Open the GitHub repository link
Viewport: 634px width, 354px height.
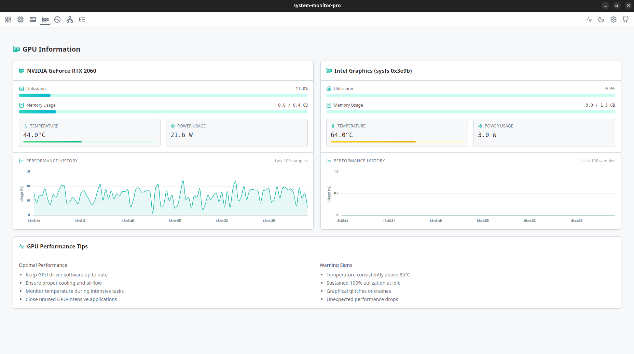click(626, 19)
